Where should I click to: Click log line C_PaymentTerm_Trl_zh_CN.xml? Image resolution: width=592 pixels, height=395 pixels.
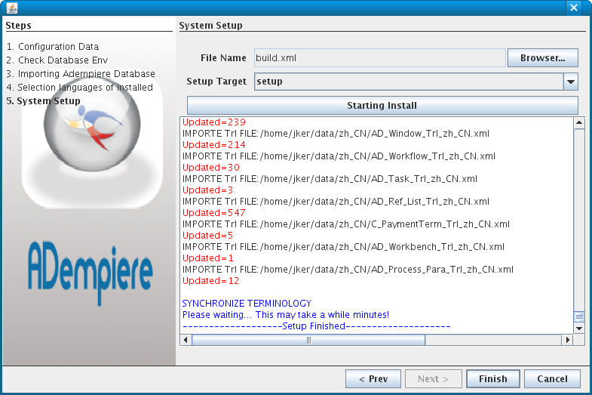[346, 224]
